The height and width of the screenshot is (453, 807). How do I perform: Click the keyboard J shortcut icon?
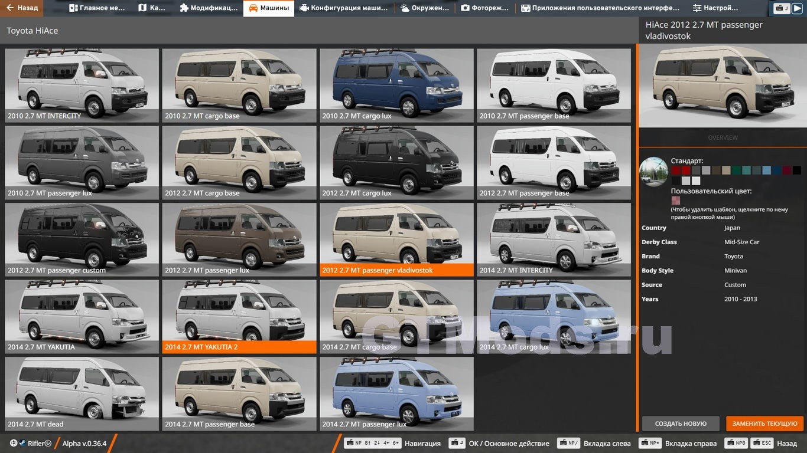click(x=782, y=8)
